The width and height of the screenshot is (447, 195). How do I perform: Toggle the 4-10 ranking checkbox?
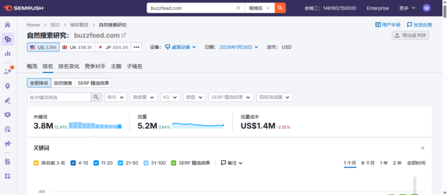73,163
